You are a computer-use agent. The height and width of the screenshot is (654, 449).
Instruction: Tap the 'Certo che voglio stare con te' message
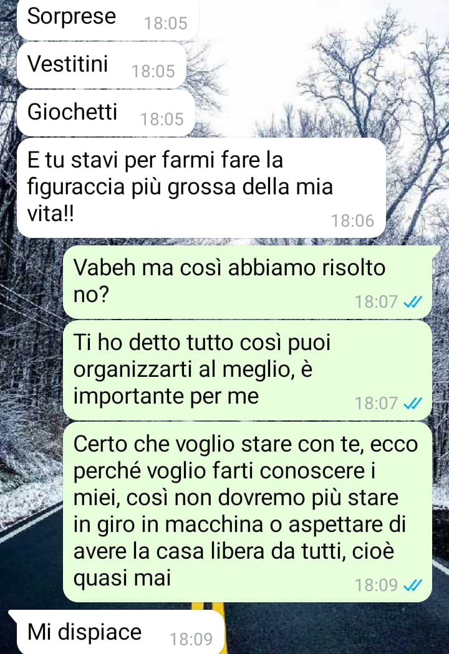click(x=248, y=512)
